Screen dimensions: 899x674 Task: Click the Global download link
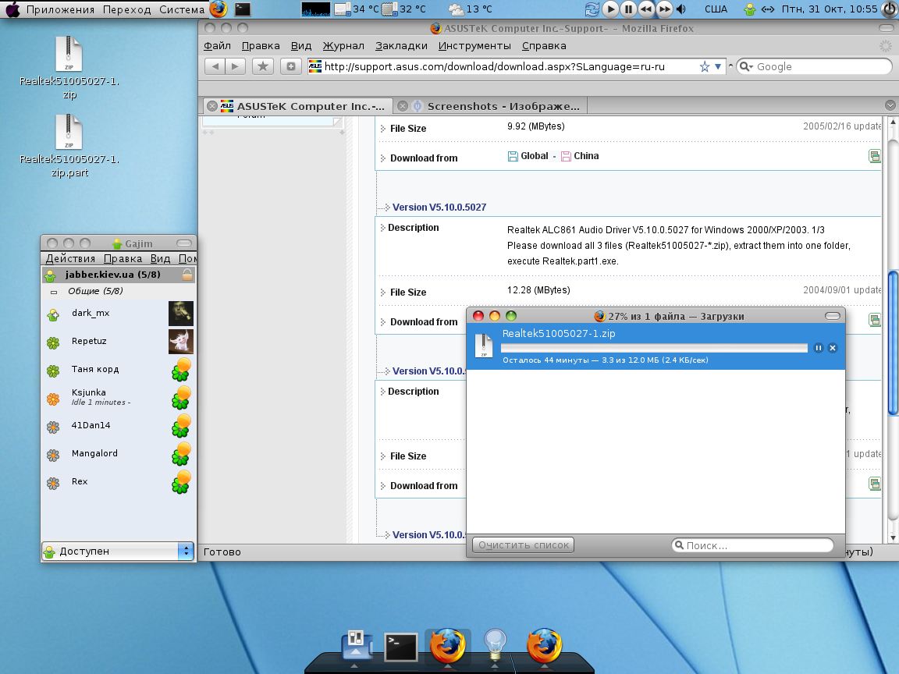(x=528, y=156)
